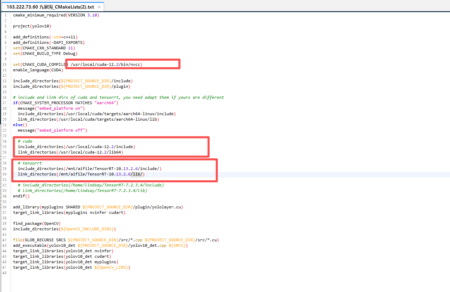Click the find_package(OpenCV) line

(37, 223)
